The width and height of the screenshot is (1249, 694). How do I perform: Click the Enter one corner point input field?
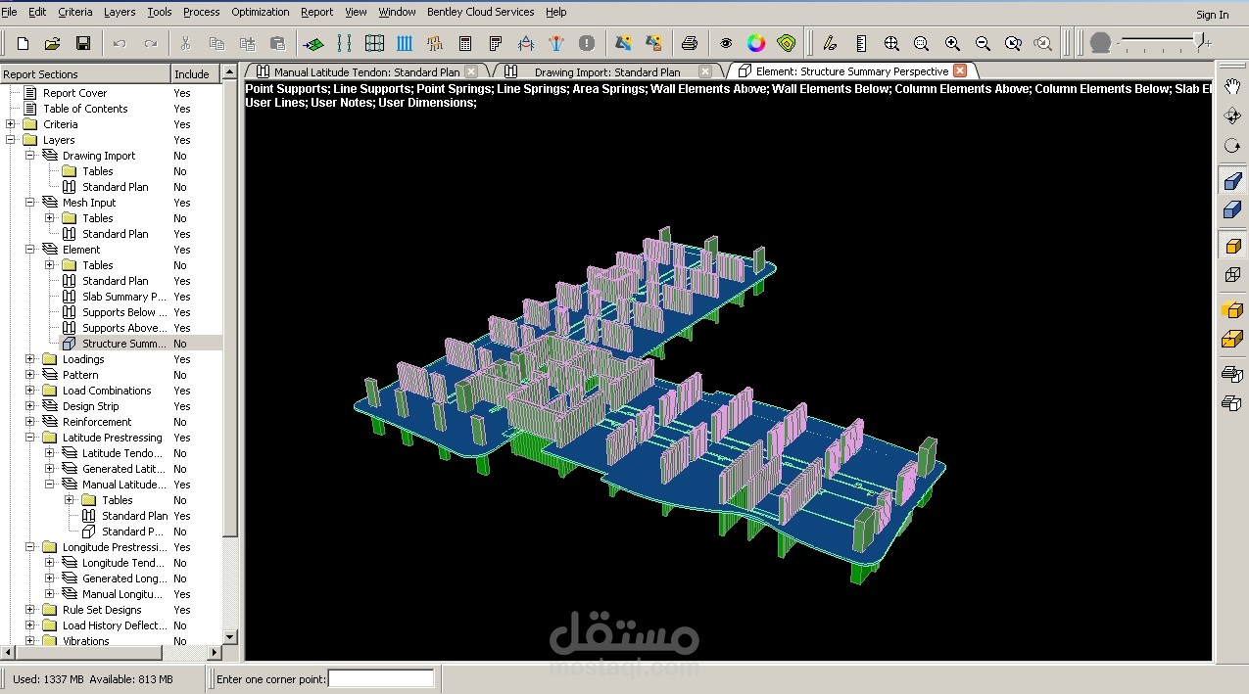(381, 678)
